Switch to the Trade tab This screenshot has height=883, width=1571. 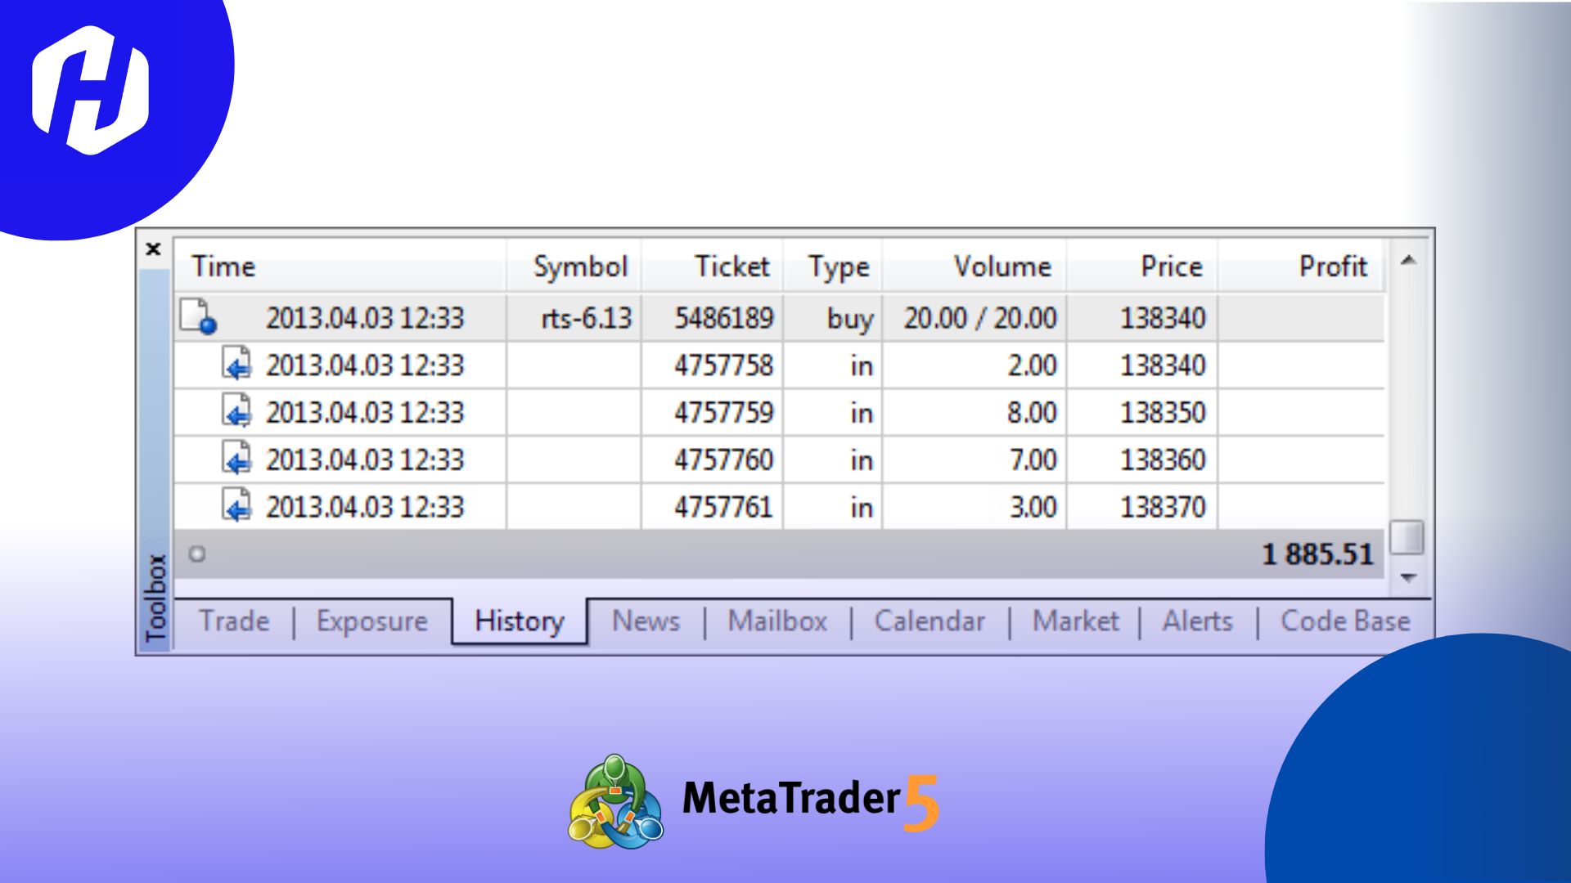click(x=233, y=621)
